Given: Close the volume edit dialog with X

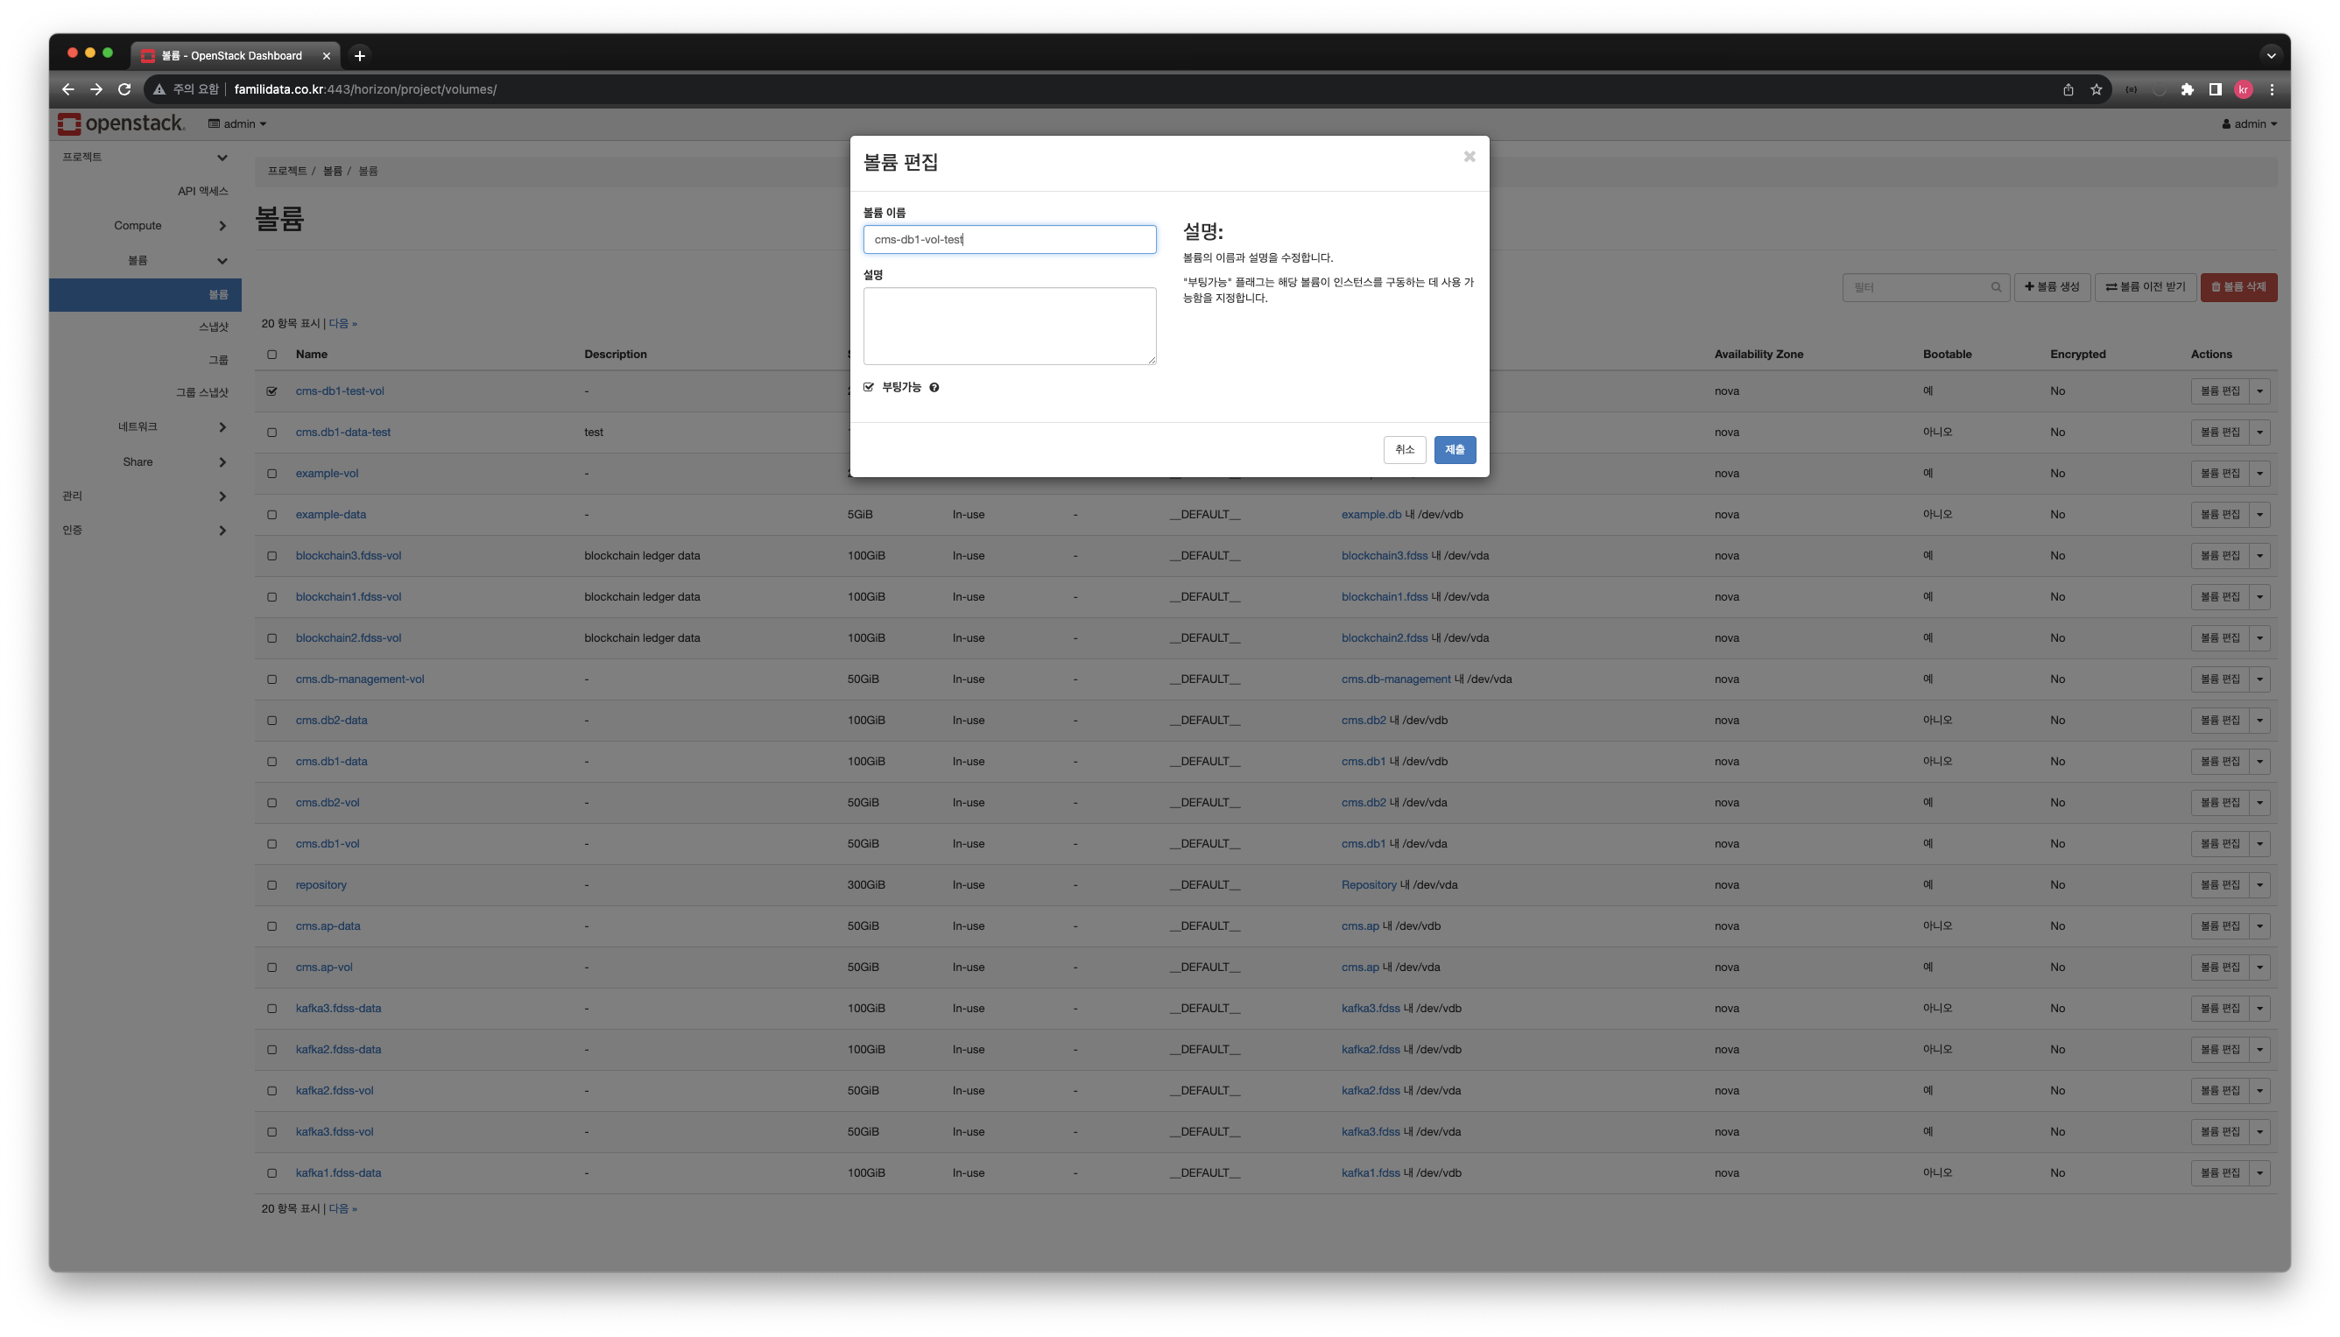Looking at the screenshot, I should [x=1470, y=157].
